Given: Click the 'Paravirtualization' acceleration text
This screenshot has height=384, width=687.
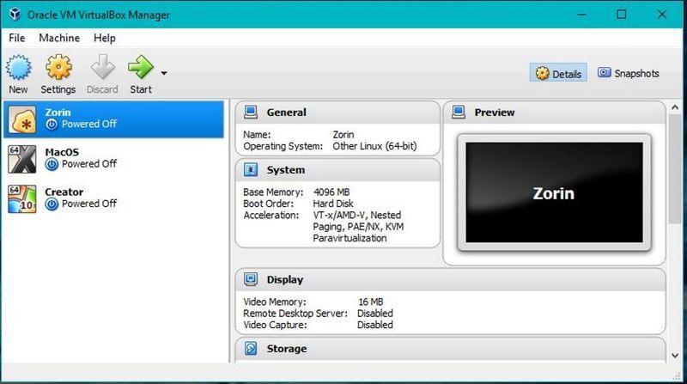Looking at the screenshot, I should 350,238.
